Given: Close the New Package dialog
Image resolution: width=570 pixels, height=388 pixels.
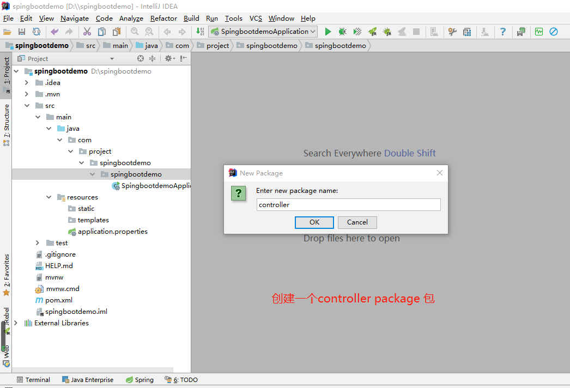Looking at the screenshot, I should 440,173.
